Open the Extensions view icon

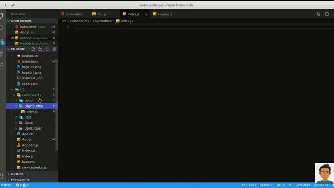click(x=2, y=66)
